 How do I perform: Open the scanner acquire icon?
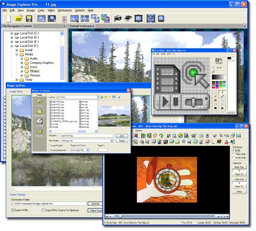pyautogui.click(x=128, y=18)
